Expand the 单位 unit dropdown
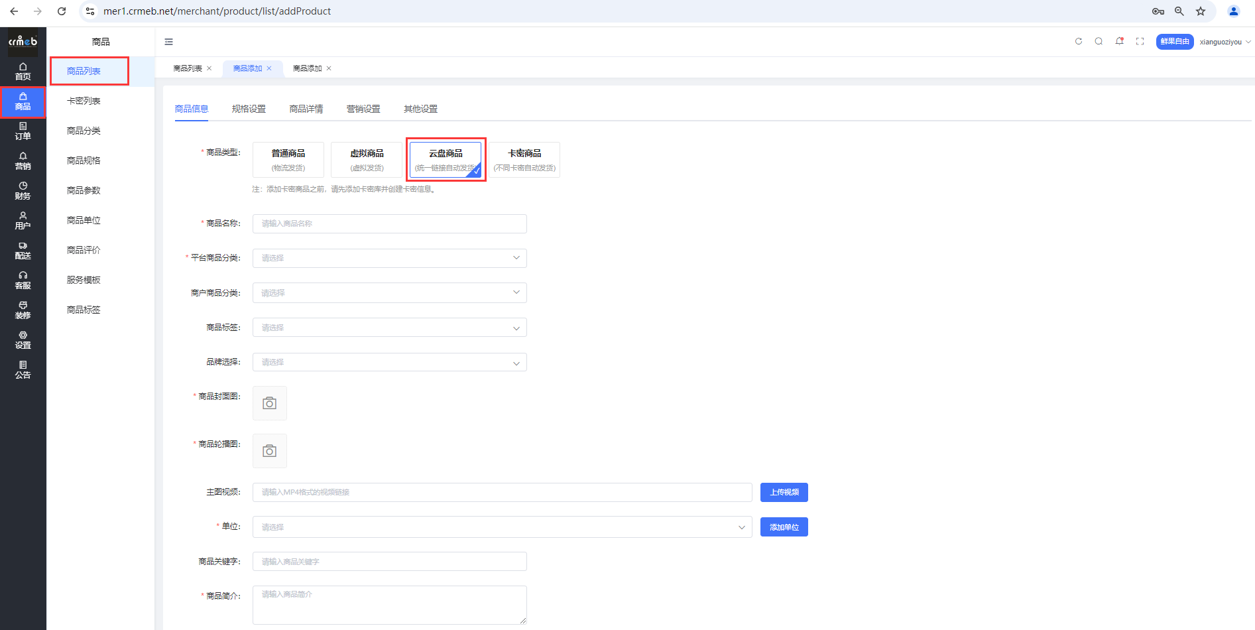The height and width of the screenshot is (630, 1255). [502, 527]
